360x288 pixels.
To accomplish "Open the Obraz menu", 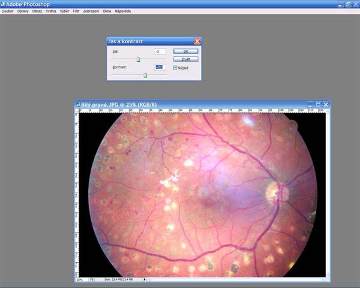I will pyautogui.click(x=37, y=11).
